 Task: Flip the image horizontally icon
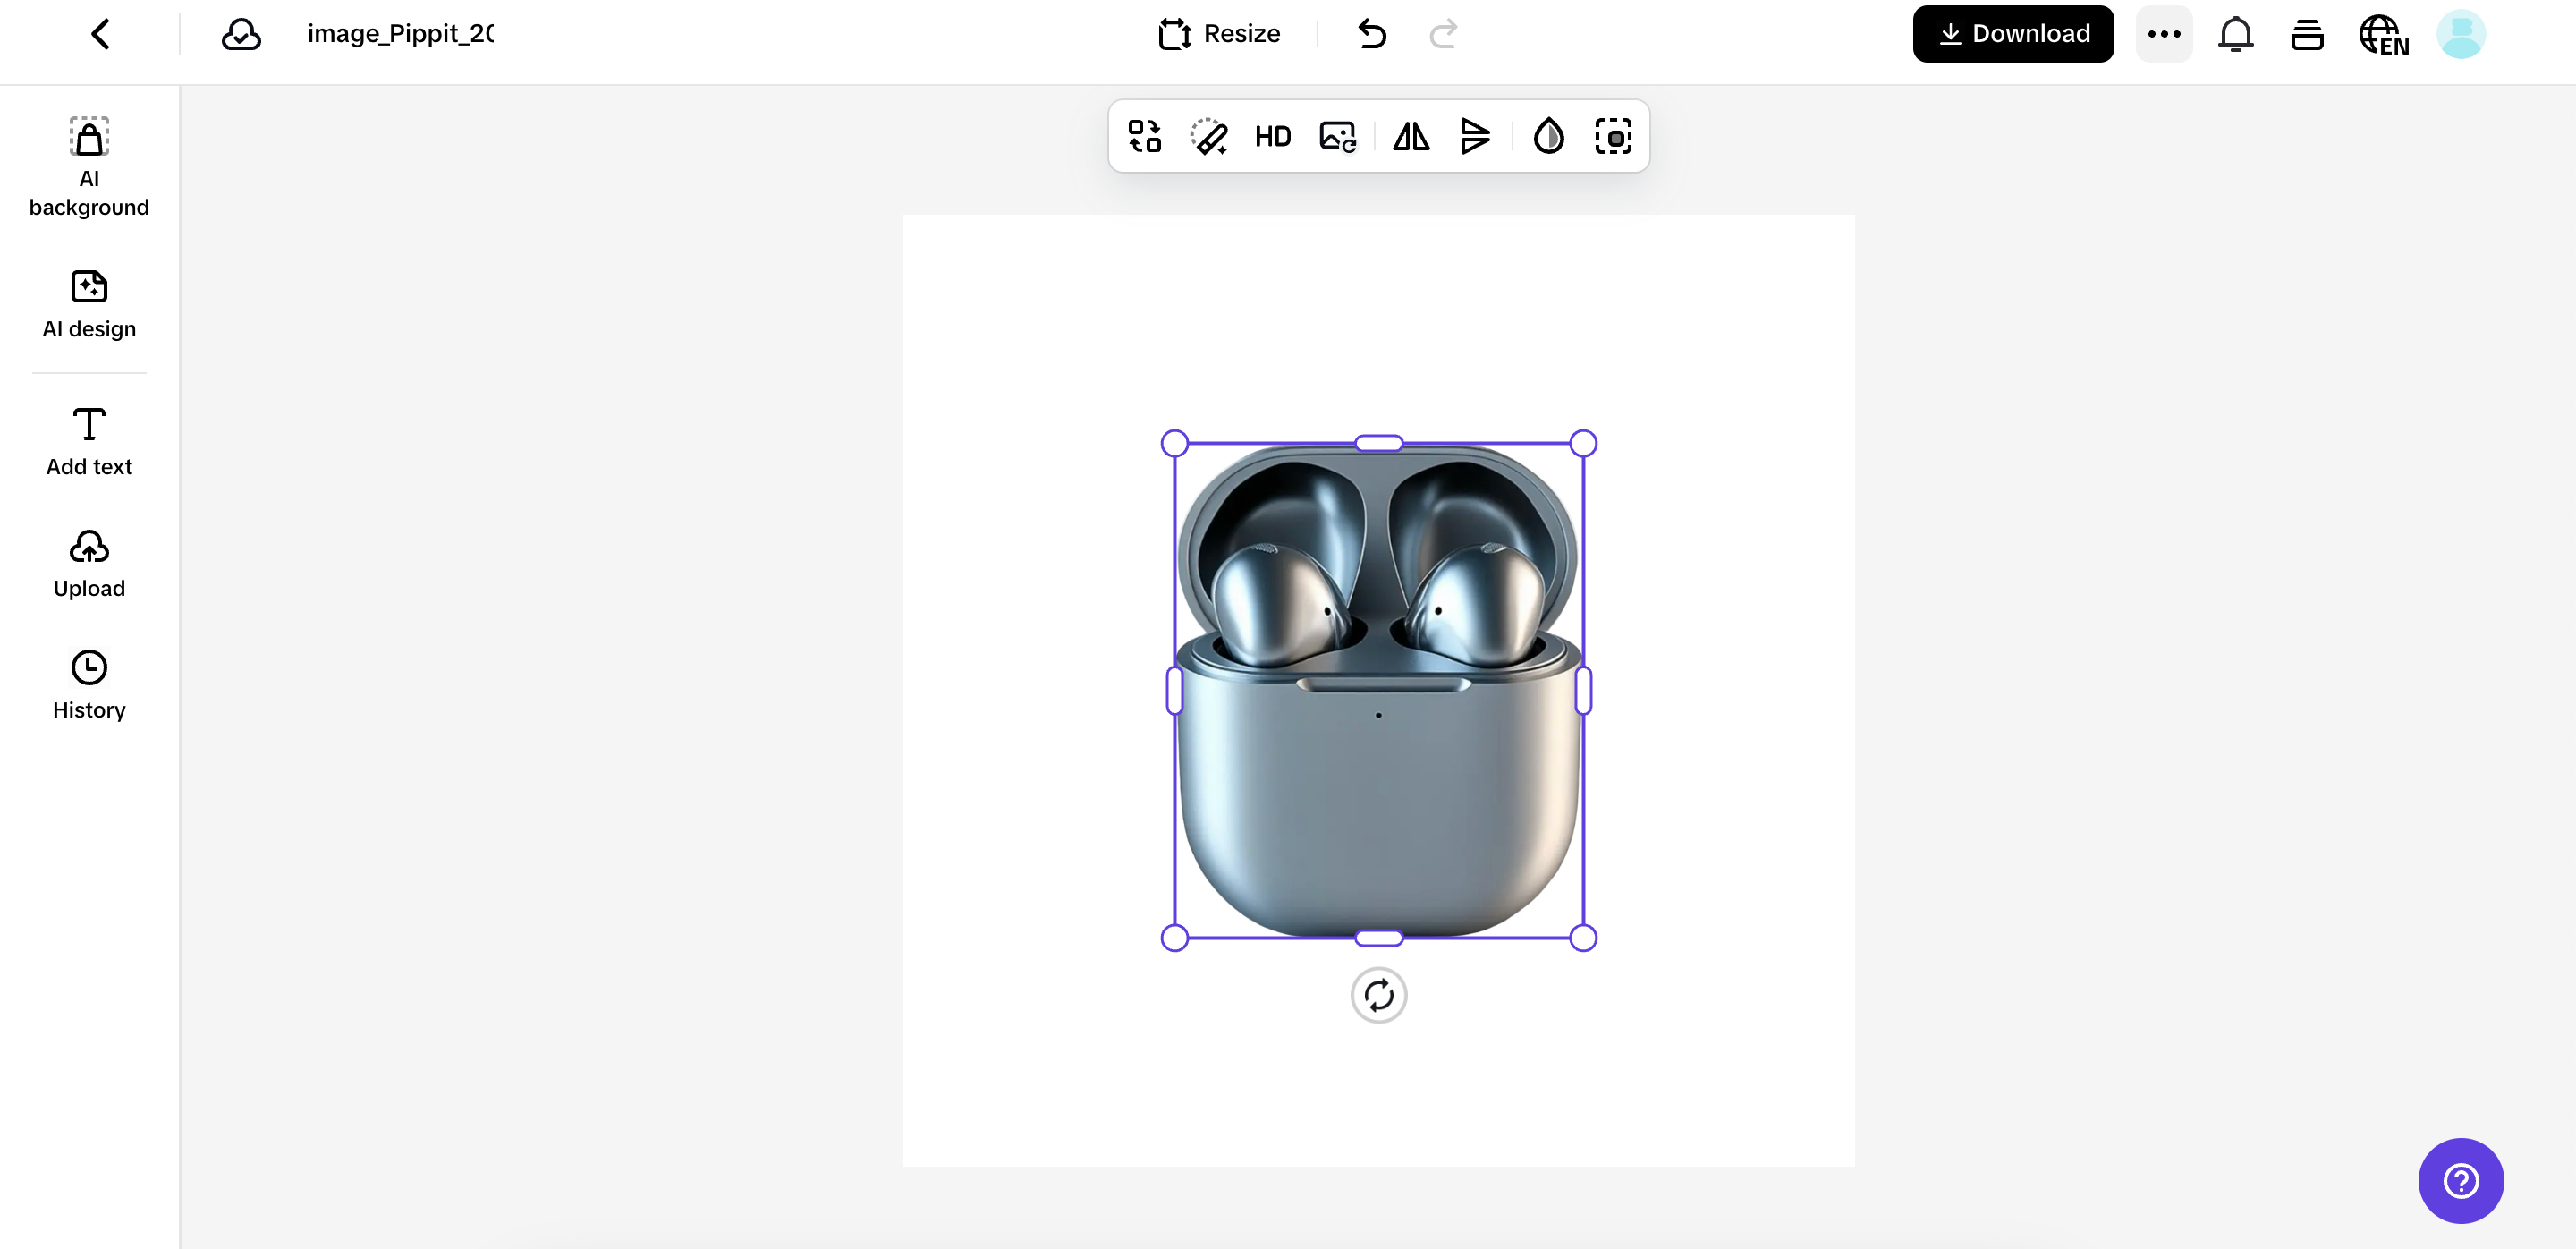click(x=1411, y=136)
